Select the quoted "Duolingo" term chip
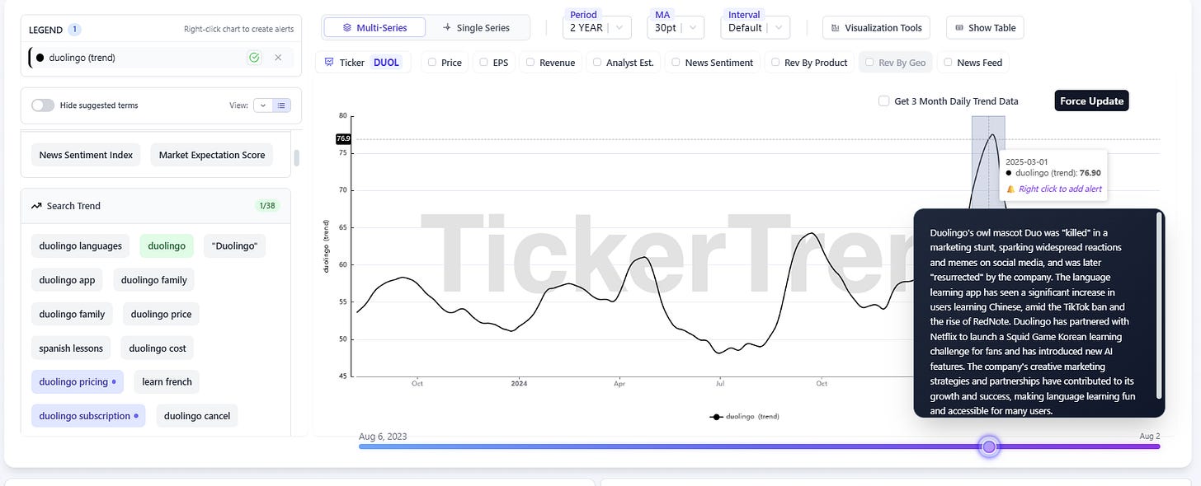This screenshot has width=1201, height=486. tap(234, 245)
